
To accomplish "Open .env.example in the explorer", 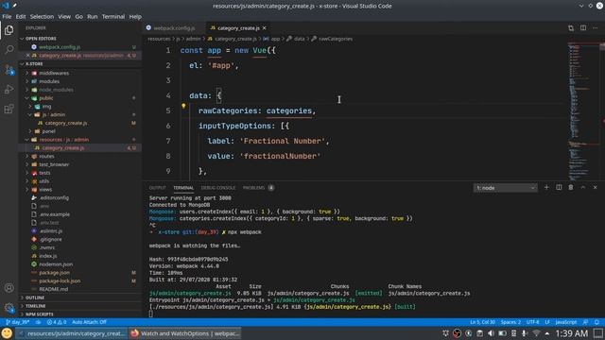I will click(55, 214).
